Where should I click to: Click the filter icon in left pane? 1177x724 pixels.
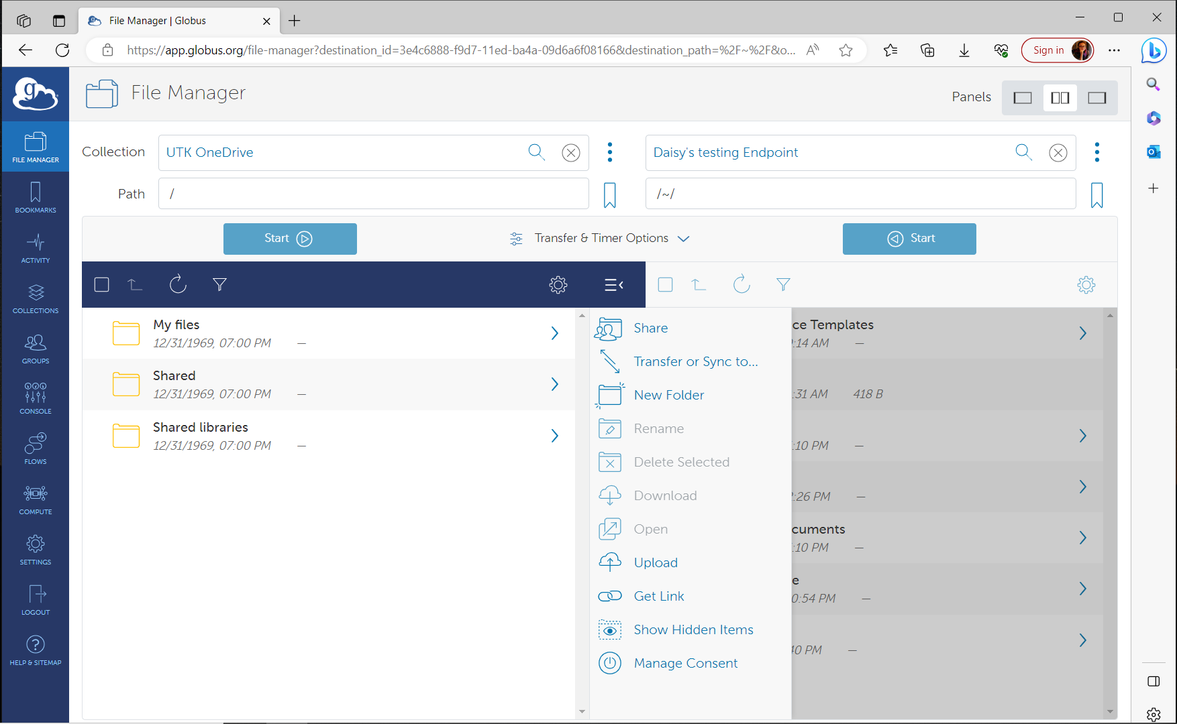coord(219,285)
